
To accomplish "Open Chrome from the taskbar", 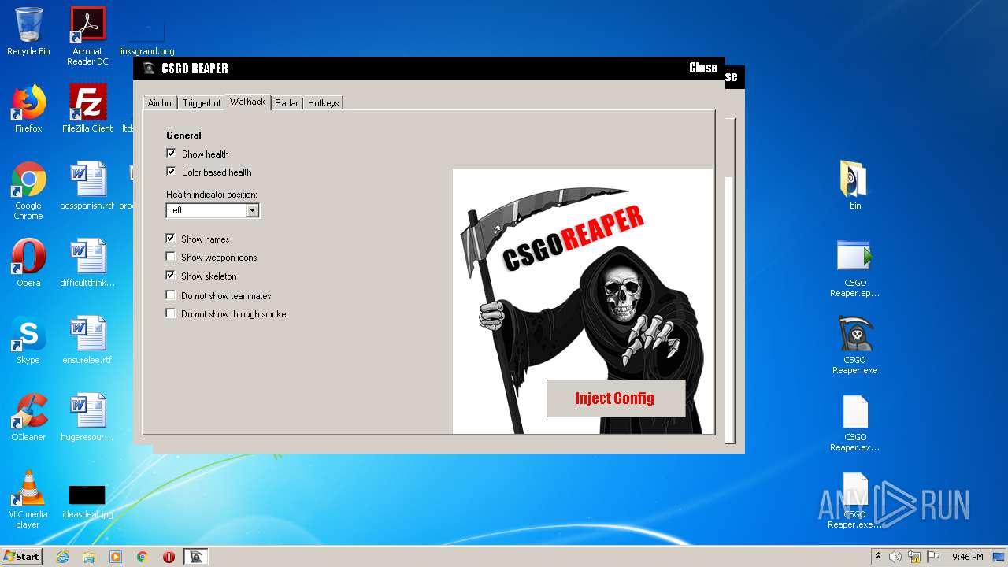I will 143,557.
